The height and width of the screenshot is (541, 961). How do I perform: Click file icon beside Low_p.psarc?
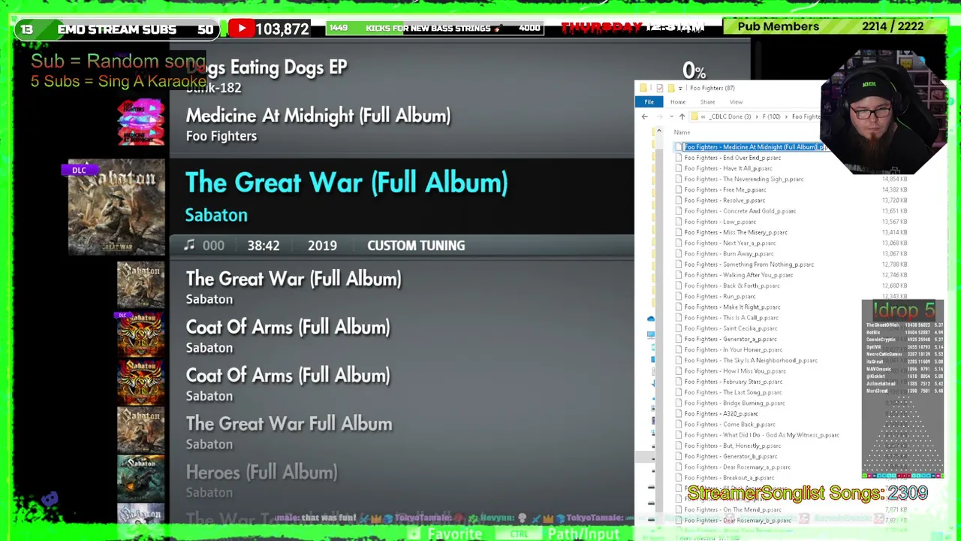point(679,222)
